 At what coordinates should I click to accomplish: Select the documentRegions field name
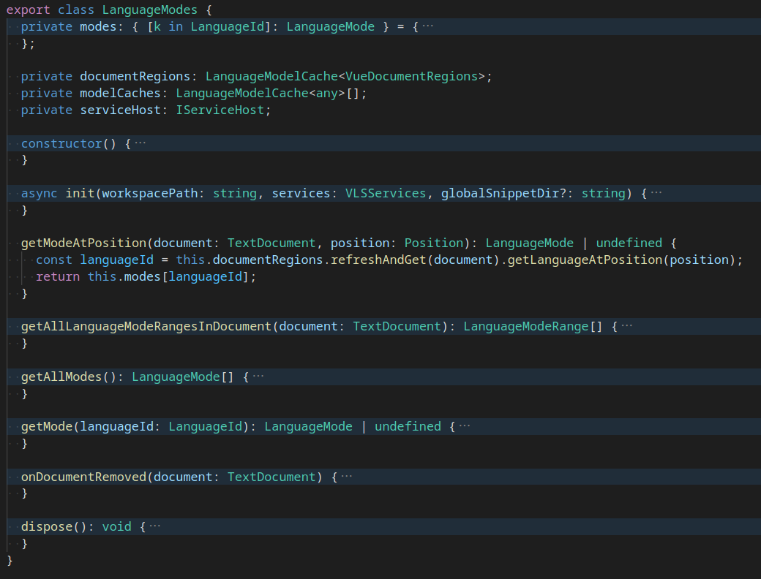tap(139, 75)
